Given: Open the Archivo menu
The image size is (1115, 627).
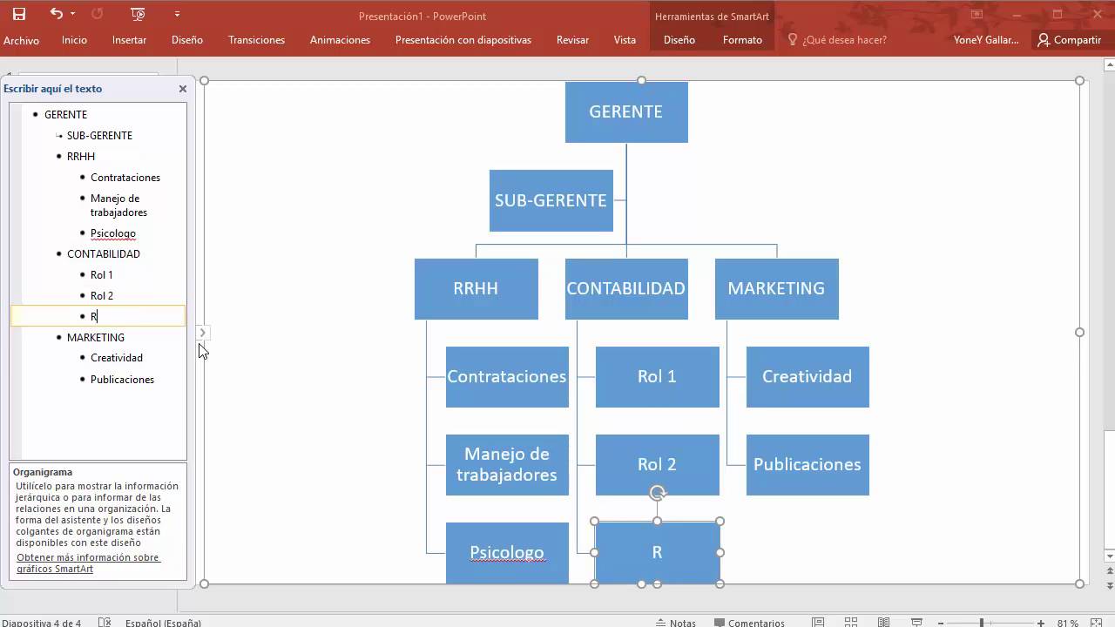Looking at the screenshot, I should (21, 40).
